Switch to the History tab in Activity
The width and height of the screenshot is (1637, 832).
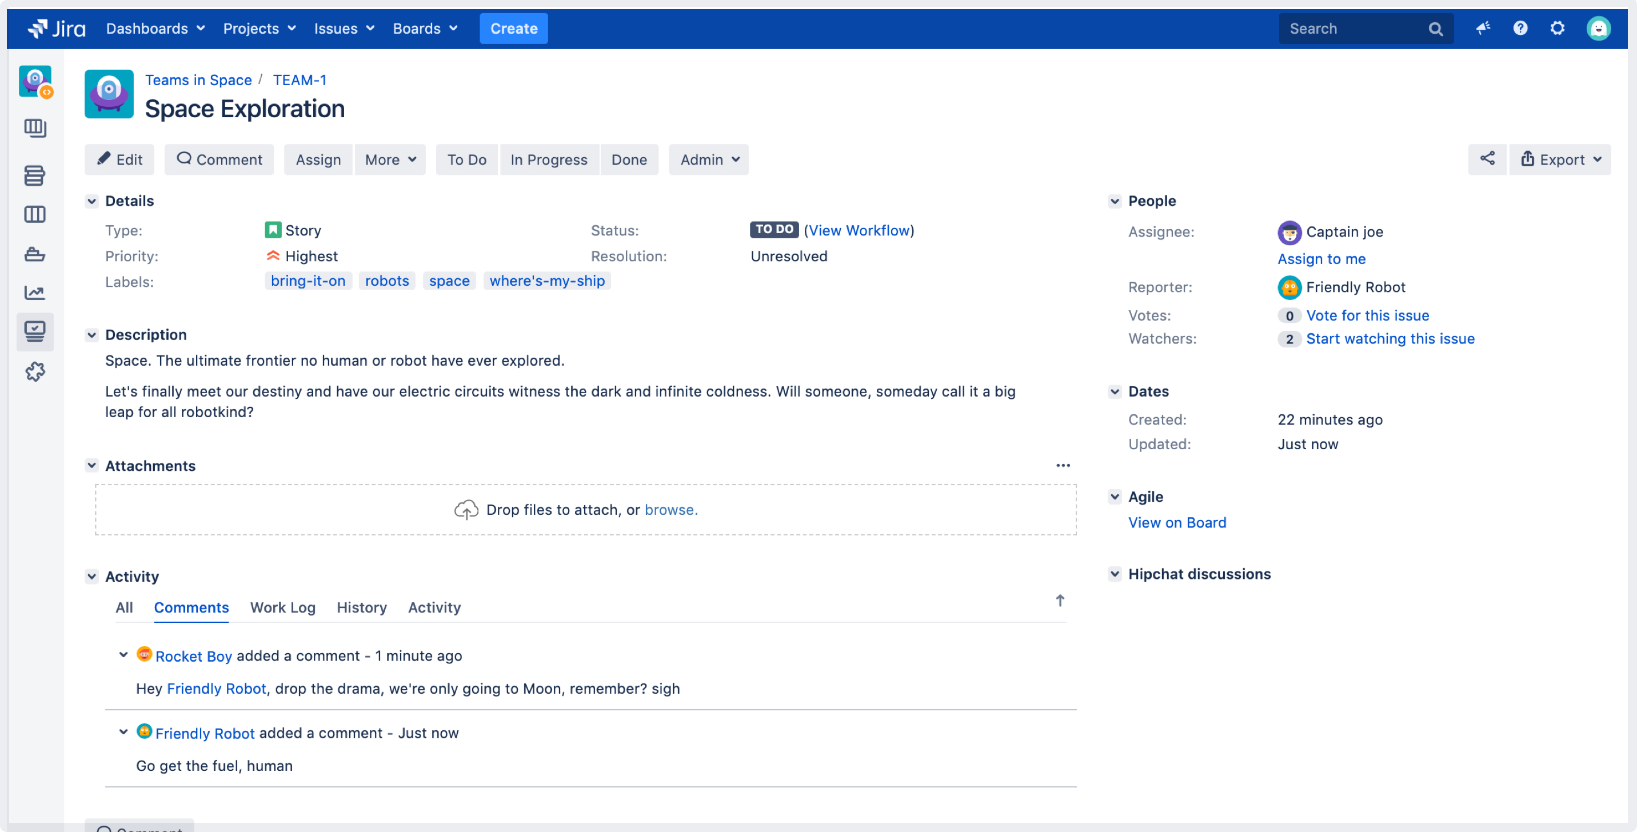(x=361, y=607)
